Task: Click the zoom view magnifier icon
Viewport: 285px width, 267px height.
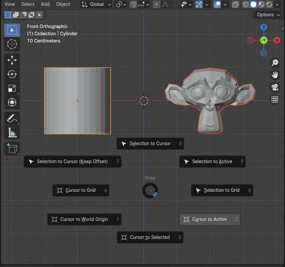Action: coord(275,63)
